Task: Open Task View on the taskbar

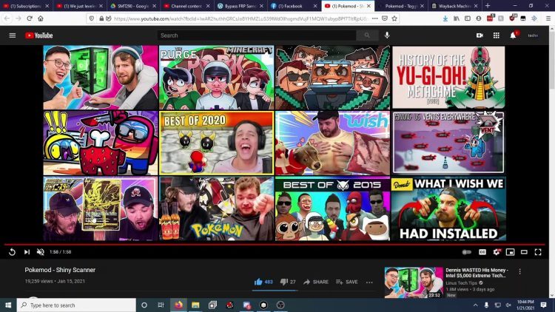Action: coord(161,305)
